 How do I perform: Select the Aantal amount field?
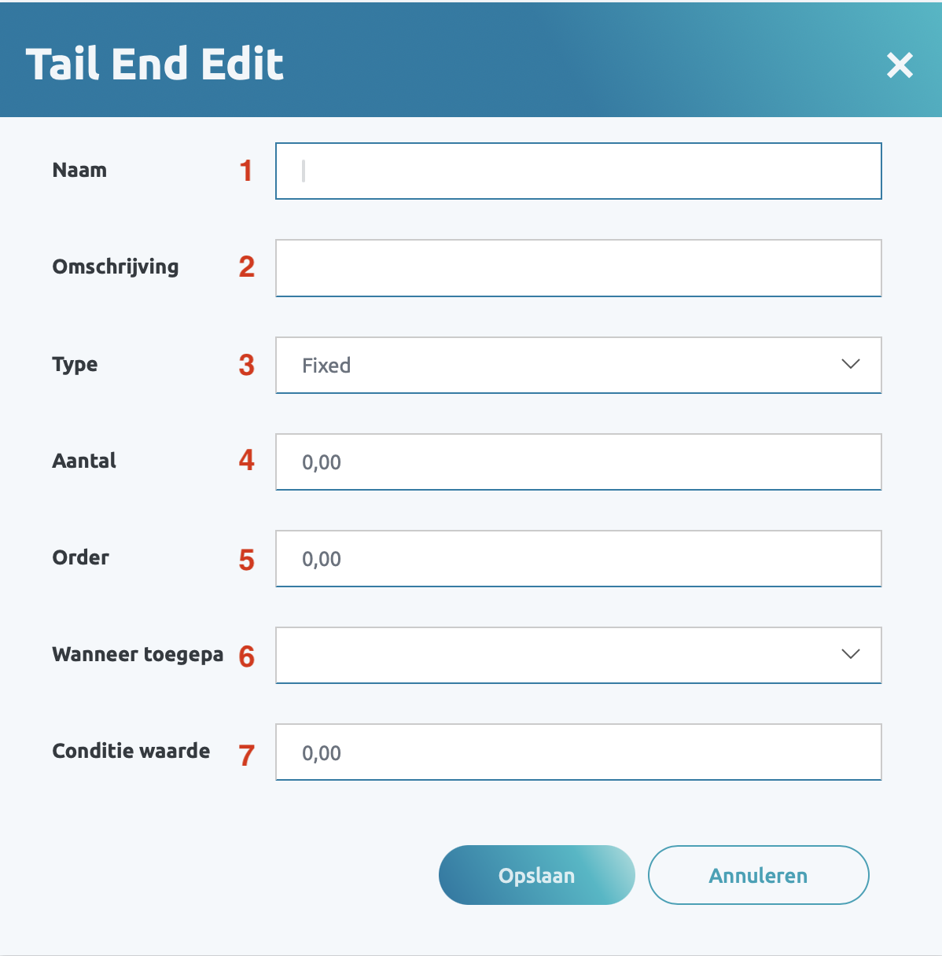point(578,461)
